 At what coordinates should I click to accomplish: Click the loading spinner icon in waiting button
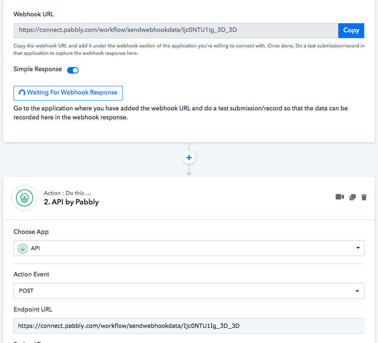click(x=22, y=93)
